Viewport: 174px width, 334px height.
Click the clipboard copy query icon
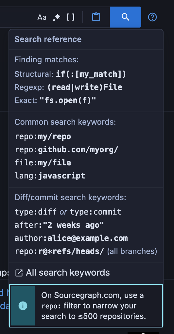pos(96,17)
